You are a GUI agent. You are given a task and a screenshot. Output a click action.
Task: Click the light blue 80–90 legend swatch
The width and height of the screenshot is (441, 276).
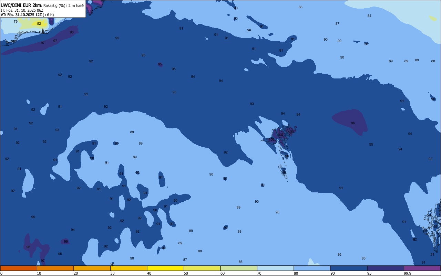click(x=312, y=268)
